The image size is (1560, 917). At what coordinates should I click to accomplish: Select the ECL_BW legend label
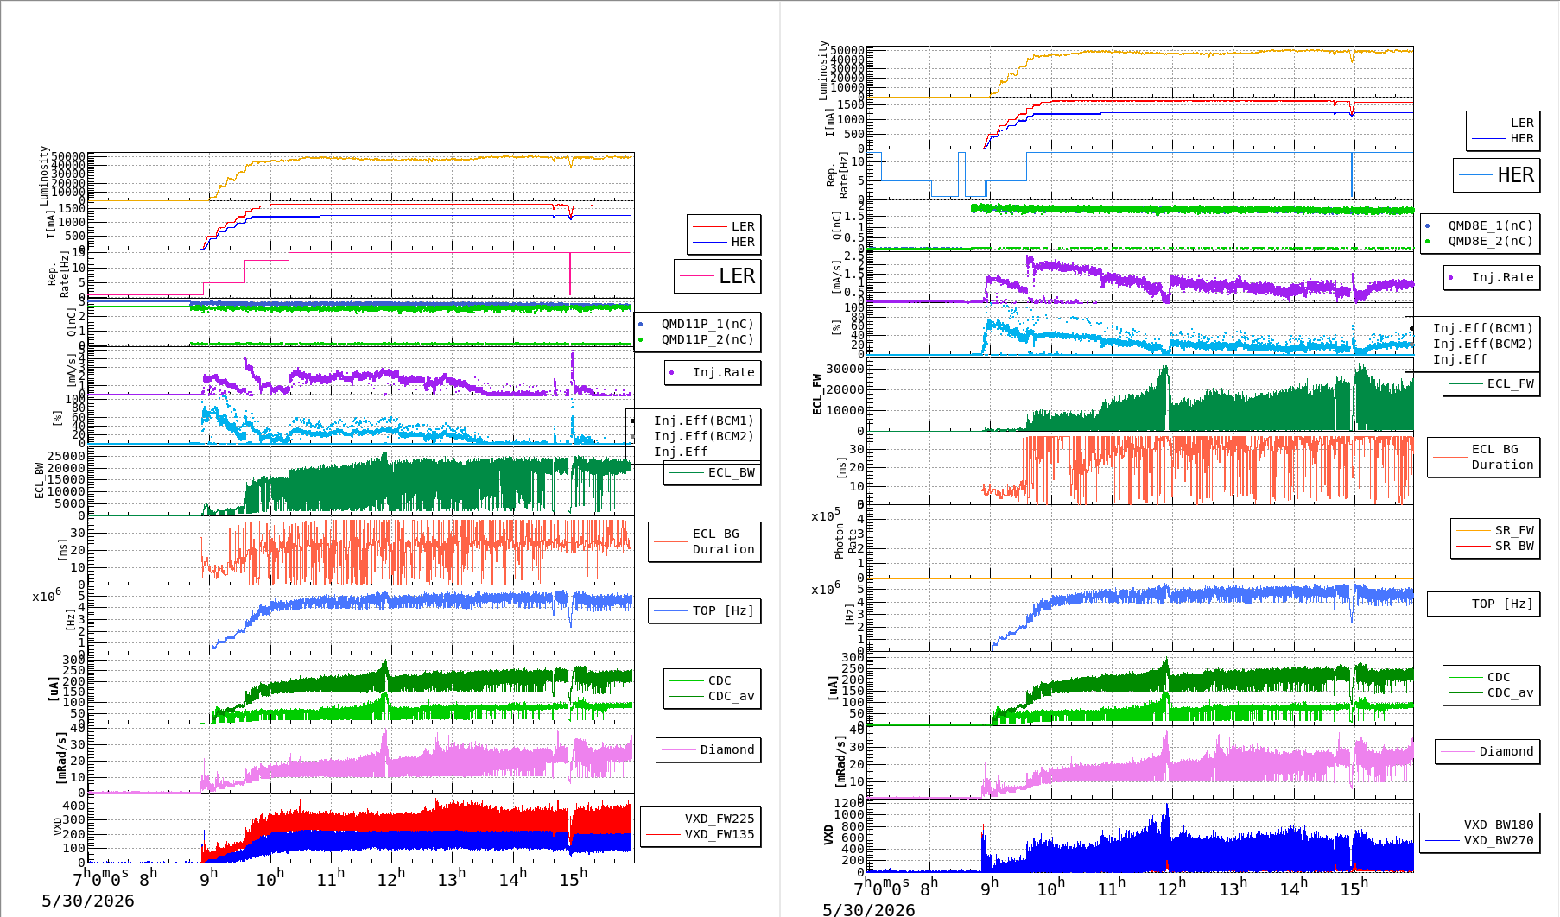713,472
